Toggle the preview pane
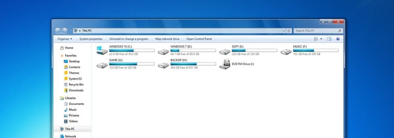This screenshot has height=138, width=394. click(329, 39)
